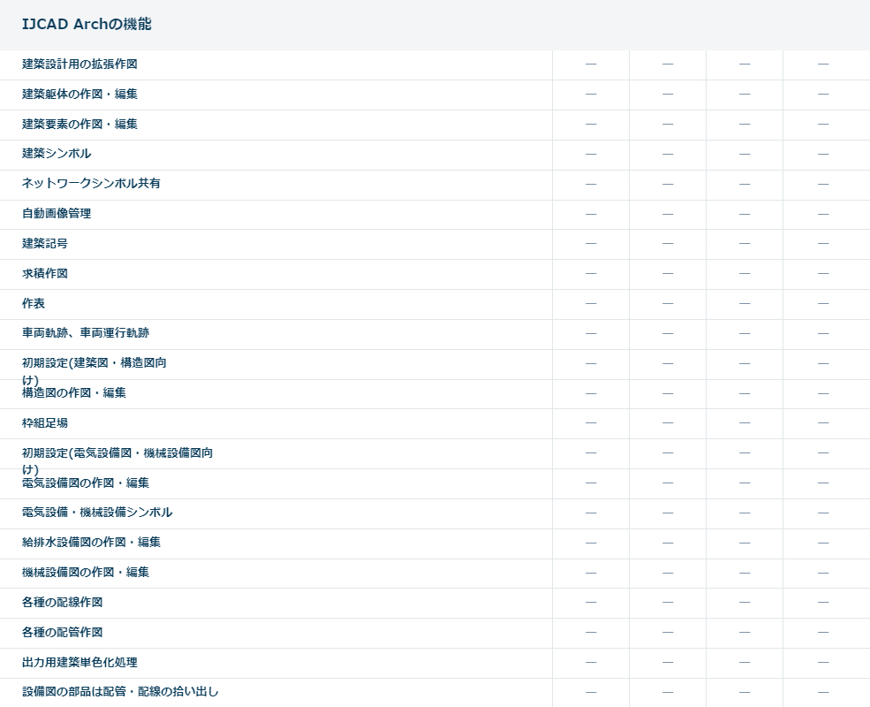Select the 各種の配管作図 feature label

63,633
